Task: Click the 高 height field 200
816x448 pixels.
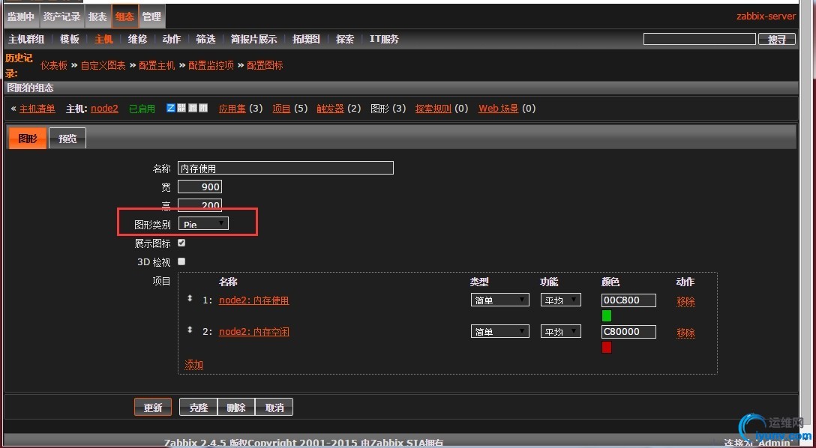Action: [x=199, y=205]
